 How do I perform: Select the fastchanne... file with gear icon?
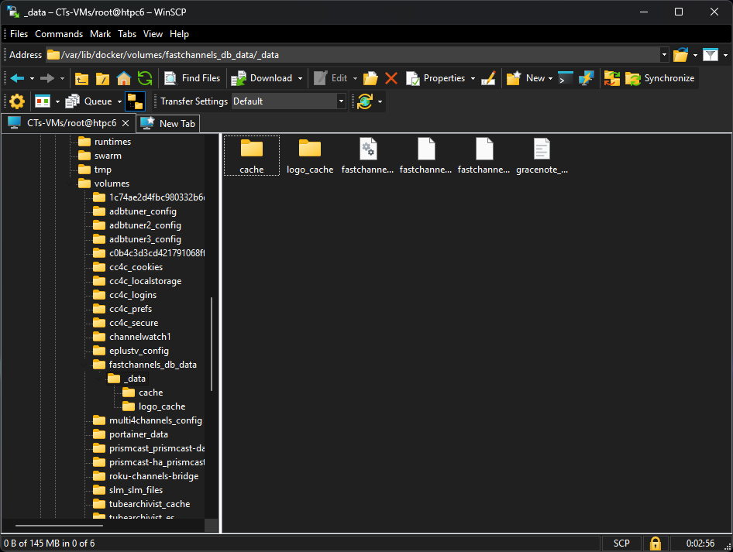click(368, 156)
